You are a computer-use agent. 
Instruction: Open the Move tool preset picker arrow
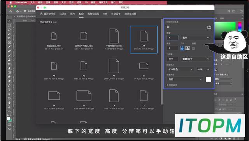[x=21, y=11]
